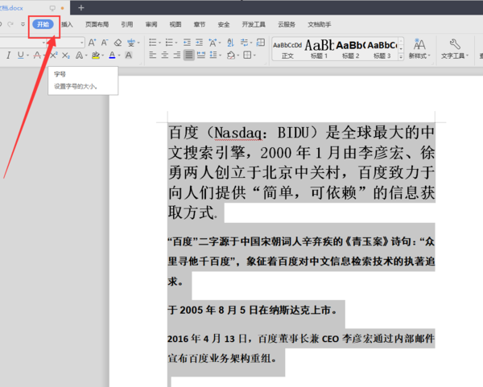Expand highlight color dropdown arrow
The width and height of the screenshot is (483, 387).
(x=102, y=56)
